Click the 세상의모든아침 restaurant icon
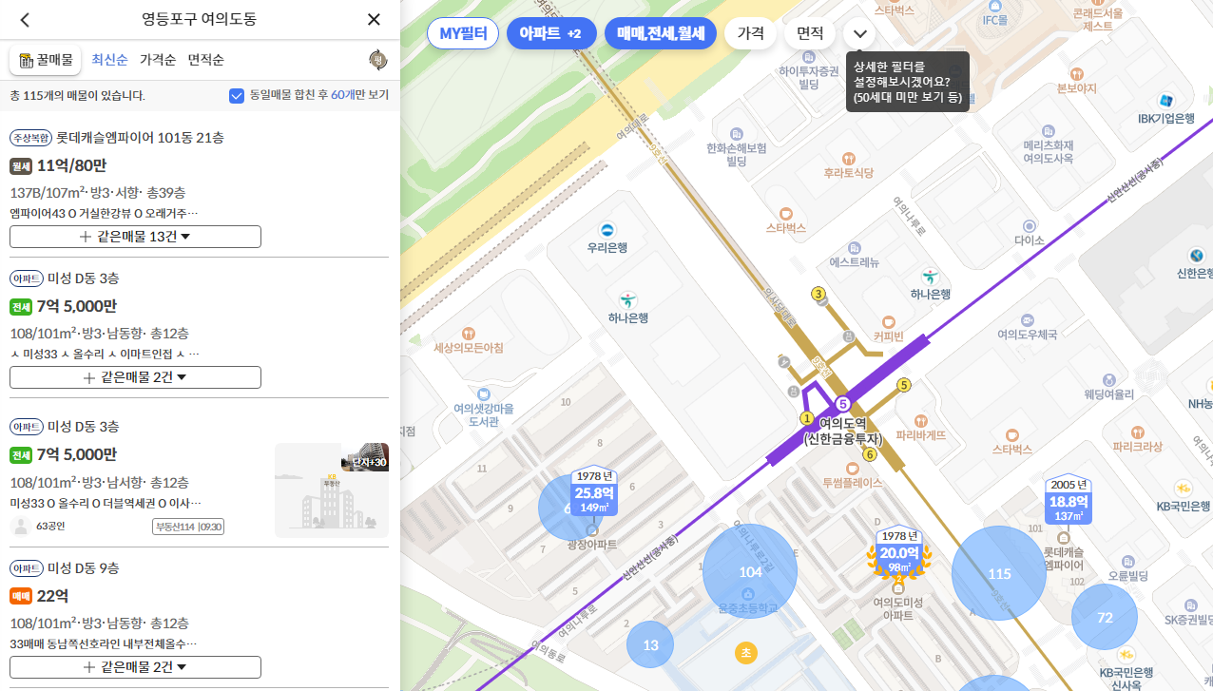 [468, 334]
